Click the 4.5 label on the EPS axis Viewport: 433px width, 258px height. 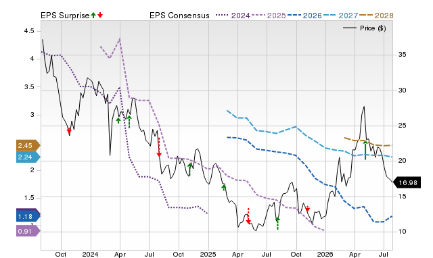pos(29,31)
